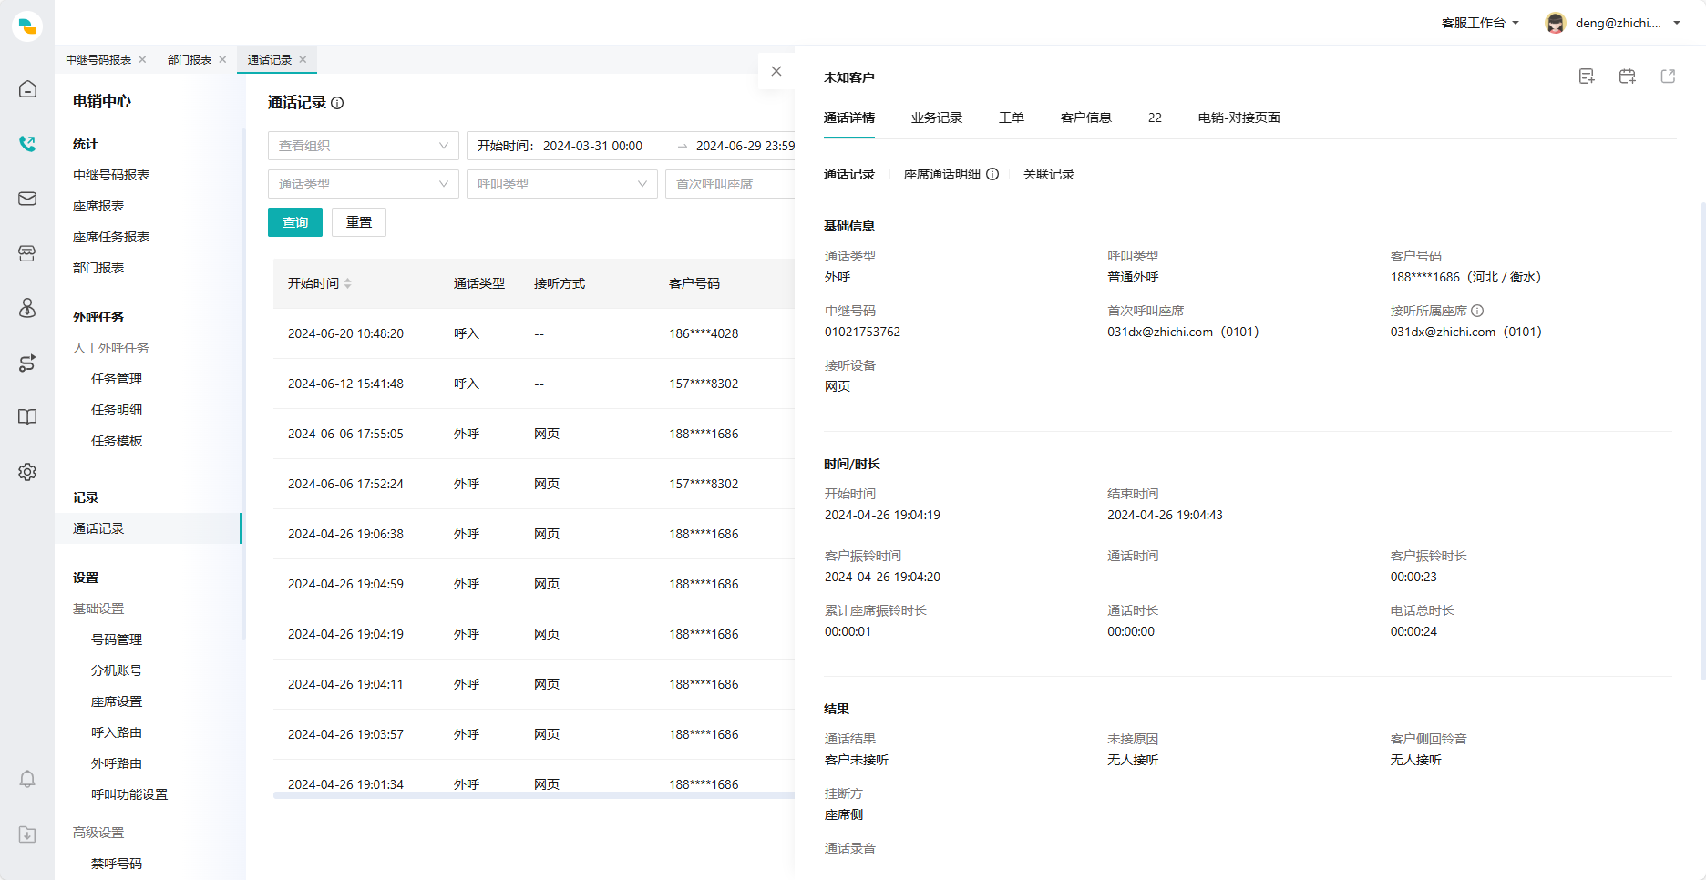Open the 客服工作台 dropdown

point(1480,23)
